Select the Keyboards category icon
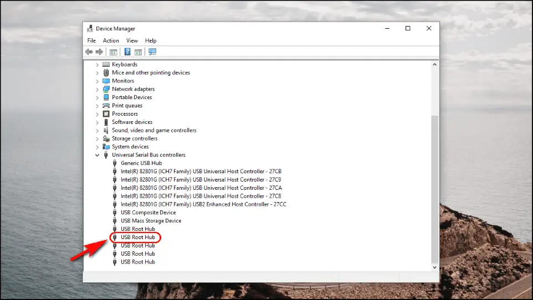The image size is (533, 300). (106, 65)
